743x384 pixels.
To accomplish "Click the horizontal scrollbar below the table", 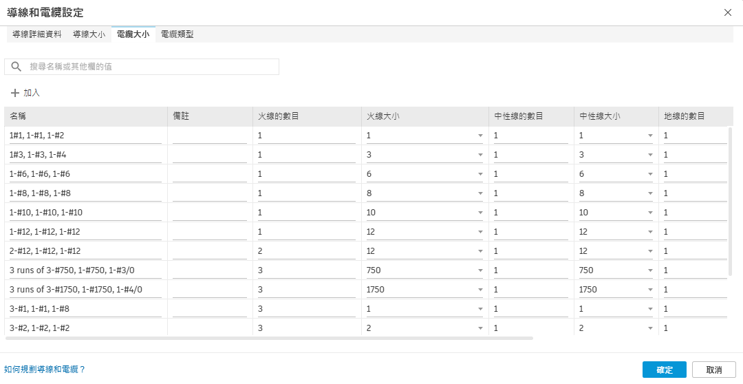I will click(268, 338).
